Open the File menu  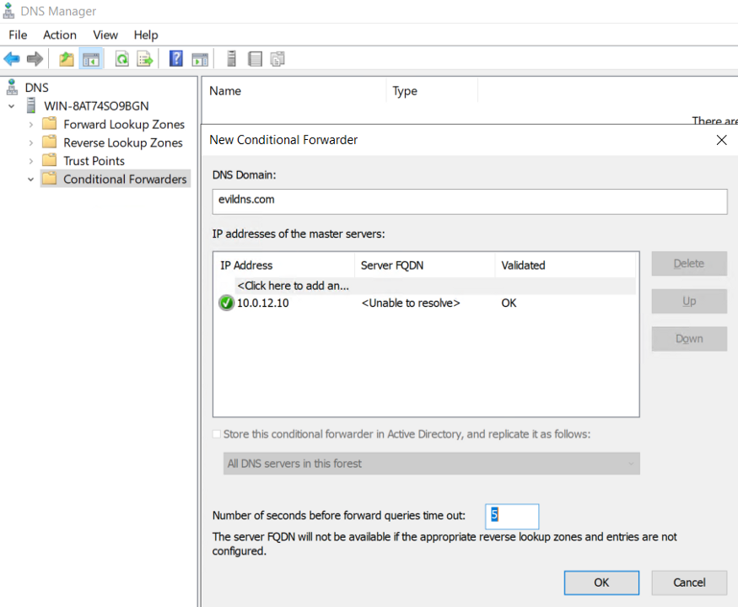coord(18,35)
